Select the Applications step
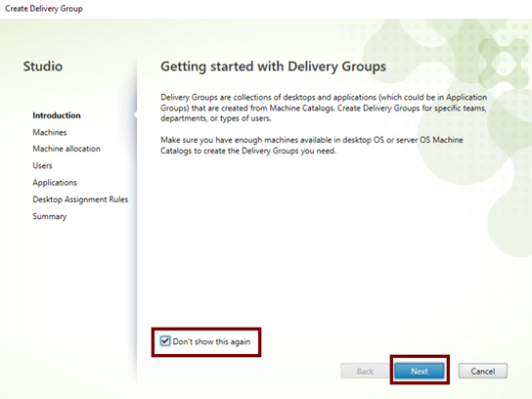Viewport: 532px width, 399px height. pyautogui.click(x=55, y=183)
